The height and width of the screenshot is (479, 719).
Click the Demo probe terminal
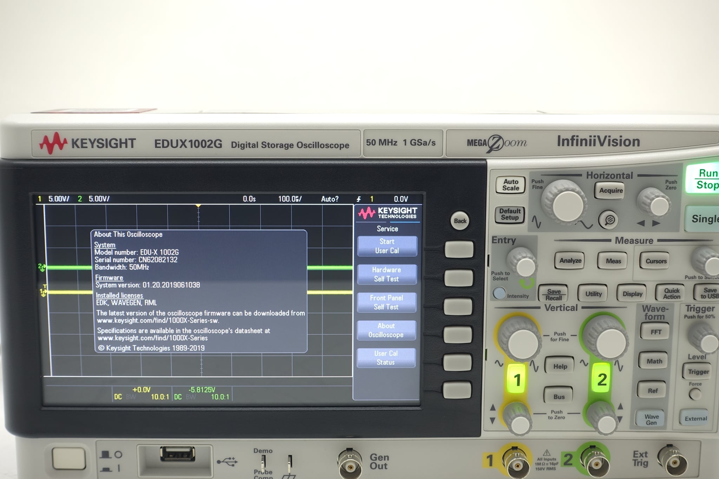pos(263,463)
